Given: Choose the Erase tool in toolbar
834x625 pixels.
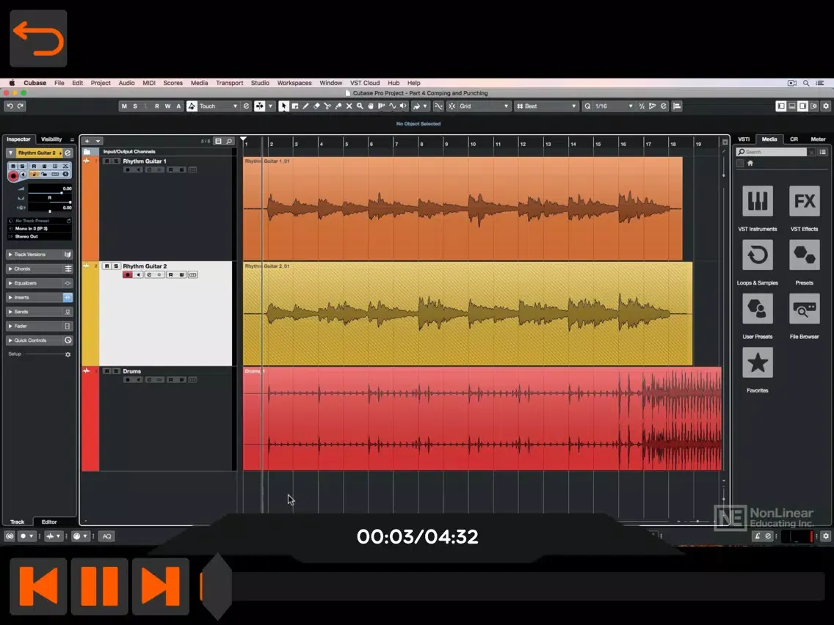Looking at the screenshot, I should point(316,106).
